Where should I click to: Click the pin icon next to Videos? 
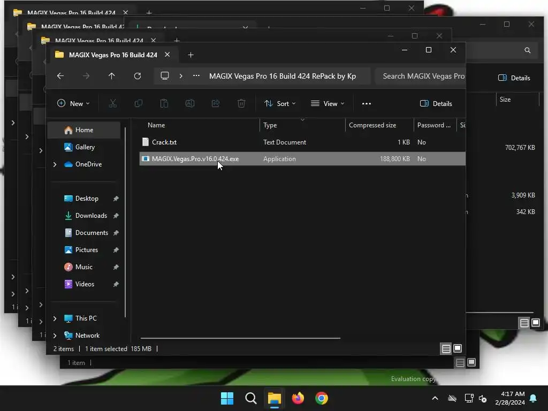[116, 284]
